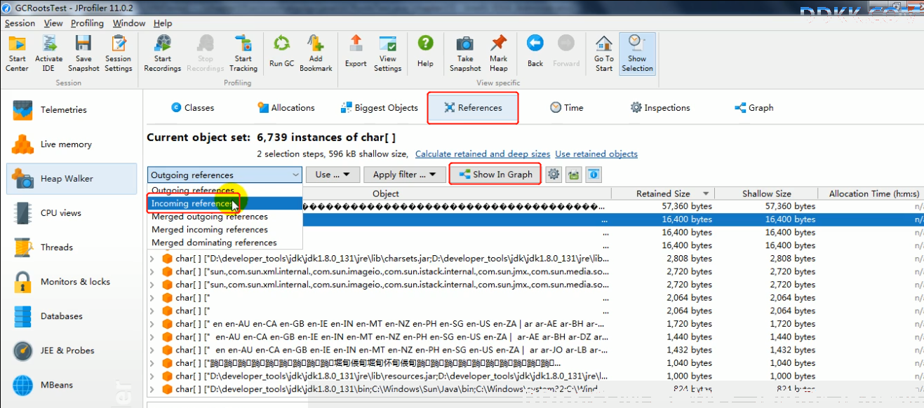Select JEE & Probes in sidebar
Viewport: 924px width, 408px height.
click(72, 351)
